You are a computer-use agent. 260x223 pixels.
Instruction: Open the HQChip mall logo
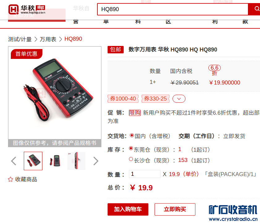click(x=27, y=10)
